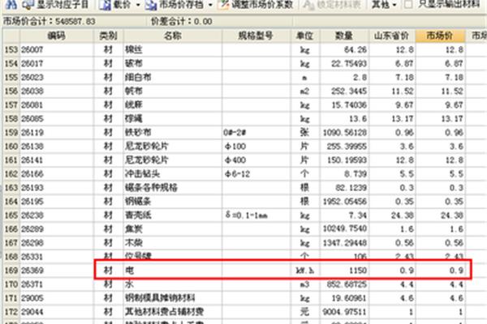Image resolution: width=487 pixels, height=324 pixels.
Task: Select the 市场价 cell for 电 row
Action: [442, 270]
